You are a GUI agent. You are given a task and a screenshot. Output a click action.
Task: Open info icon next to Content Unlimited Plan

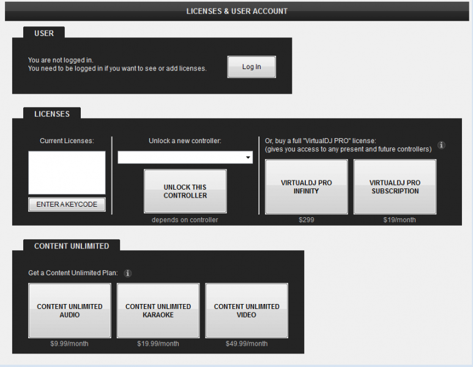point(128,273)
